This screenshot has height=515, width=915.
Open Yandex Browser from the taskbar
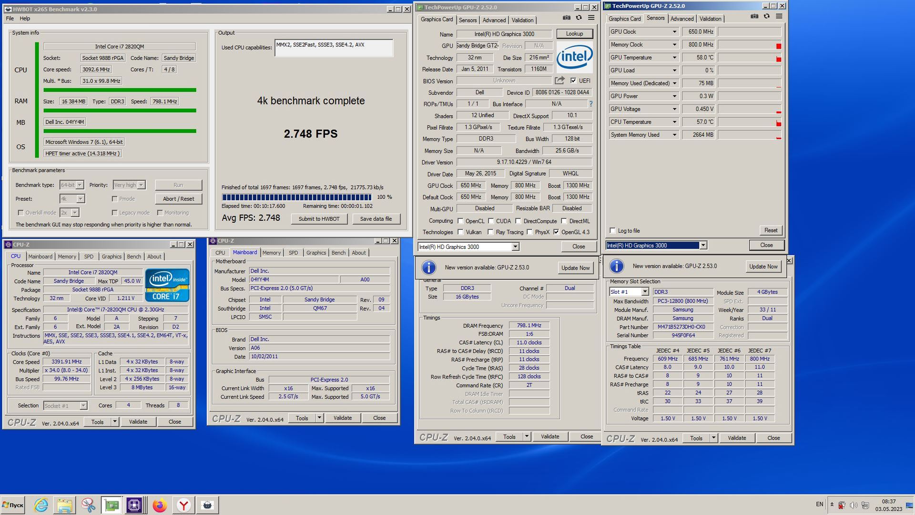coord(183,505)
